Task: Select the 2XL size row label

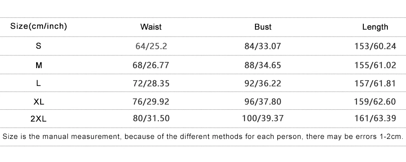Action: click(39, 119)
